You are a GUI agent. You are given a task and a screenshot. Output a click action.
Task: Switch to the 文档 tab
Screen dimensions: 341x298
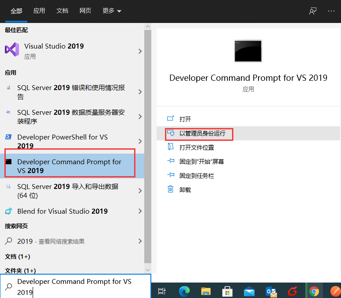[62, 11]
